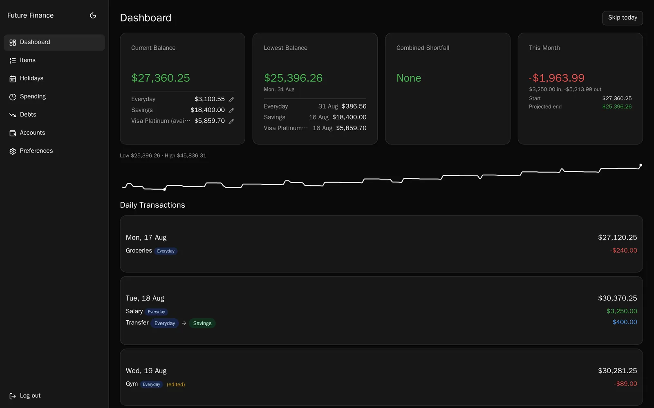Click the Savings tag in Transfer row
This screenshot has width=654, height=408.
tap(202, 323)
